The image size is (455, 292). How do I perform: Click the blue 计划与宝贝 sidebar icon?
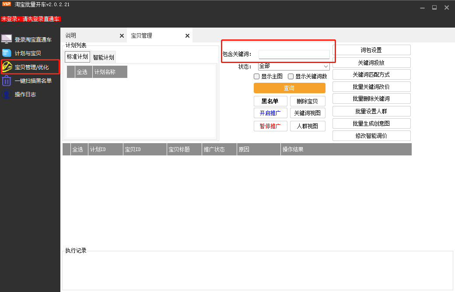point(7,53)
